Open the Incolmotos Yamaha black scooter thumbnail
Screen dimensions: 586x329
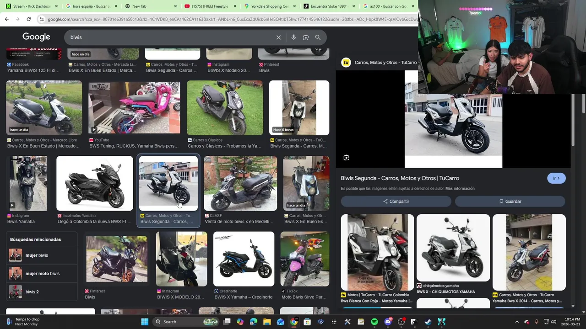click(95, 183)
